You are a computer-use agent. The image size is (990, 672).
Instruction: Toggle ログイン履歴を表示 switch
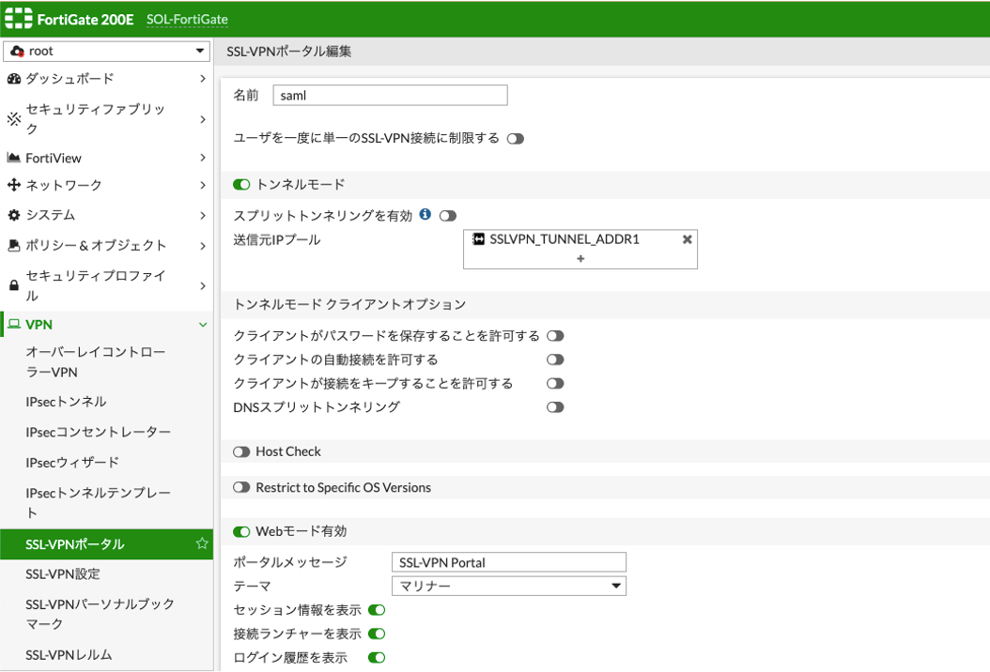click(377, 658)
